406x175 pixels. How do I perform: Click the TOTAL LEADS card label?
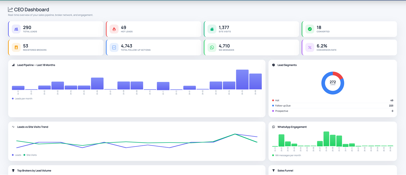tap(30, 32)
